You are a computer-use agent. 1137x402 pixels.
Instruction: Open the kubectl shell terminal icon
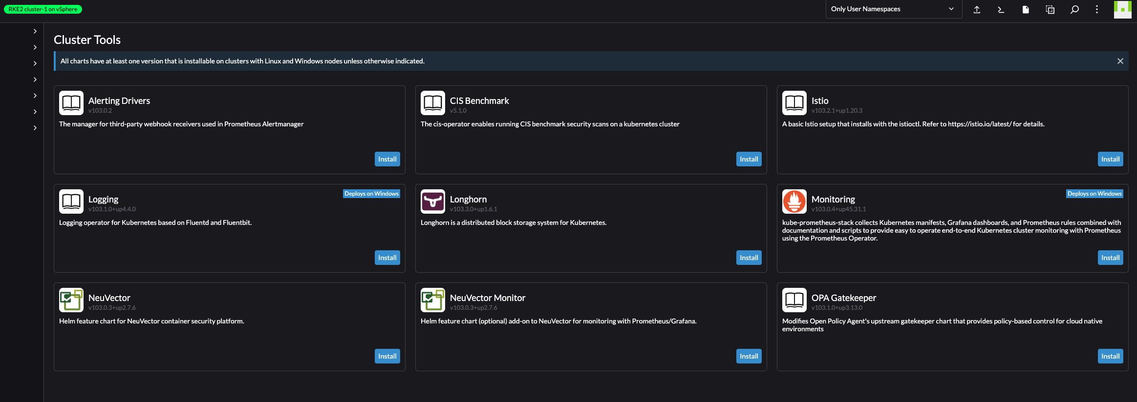click(x=1001, y=9)
